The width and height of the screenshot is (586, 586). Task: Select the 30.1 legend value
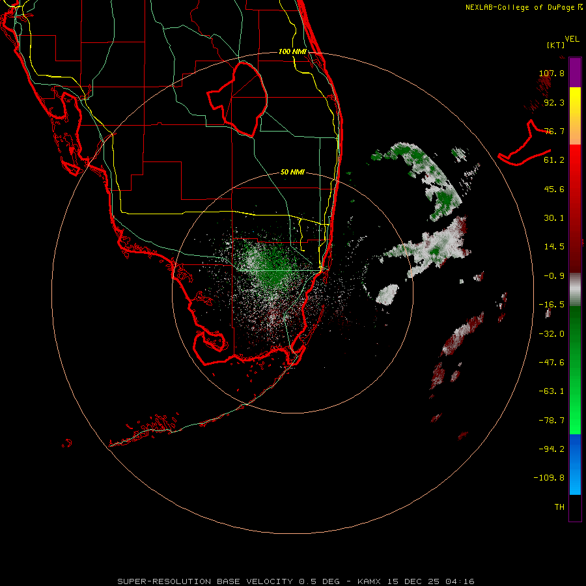point(554,218)
